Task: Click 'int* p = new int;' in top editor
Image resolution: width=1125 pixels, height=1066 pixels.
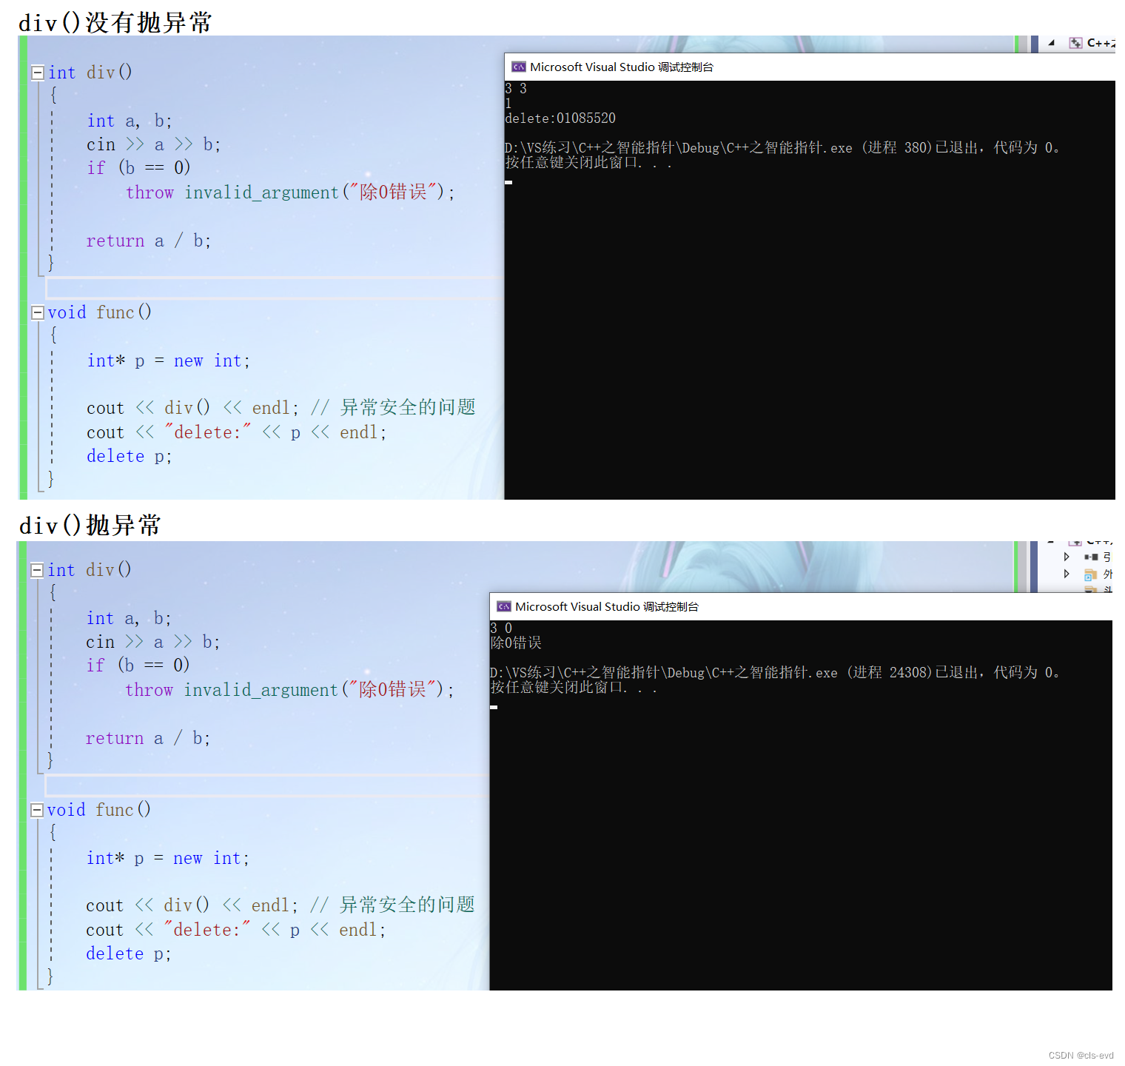Action: [x=169, y=361]
